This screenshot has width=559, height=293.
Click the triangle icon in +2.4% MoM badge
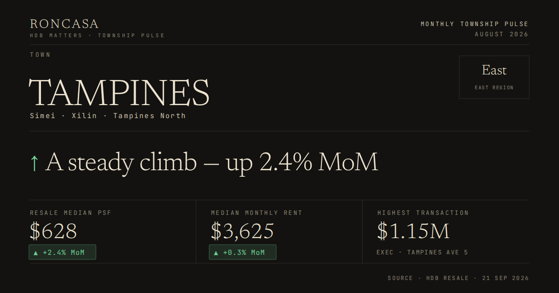(x=36, y=253)
